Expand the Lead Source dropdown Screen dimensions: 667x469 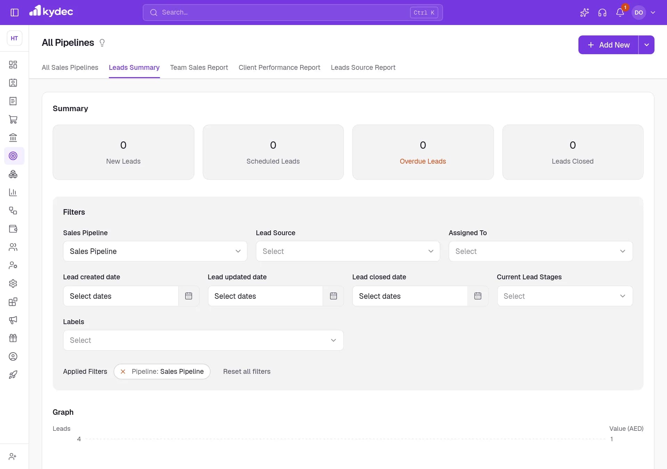[x=348, y=251]
